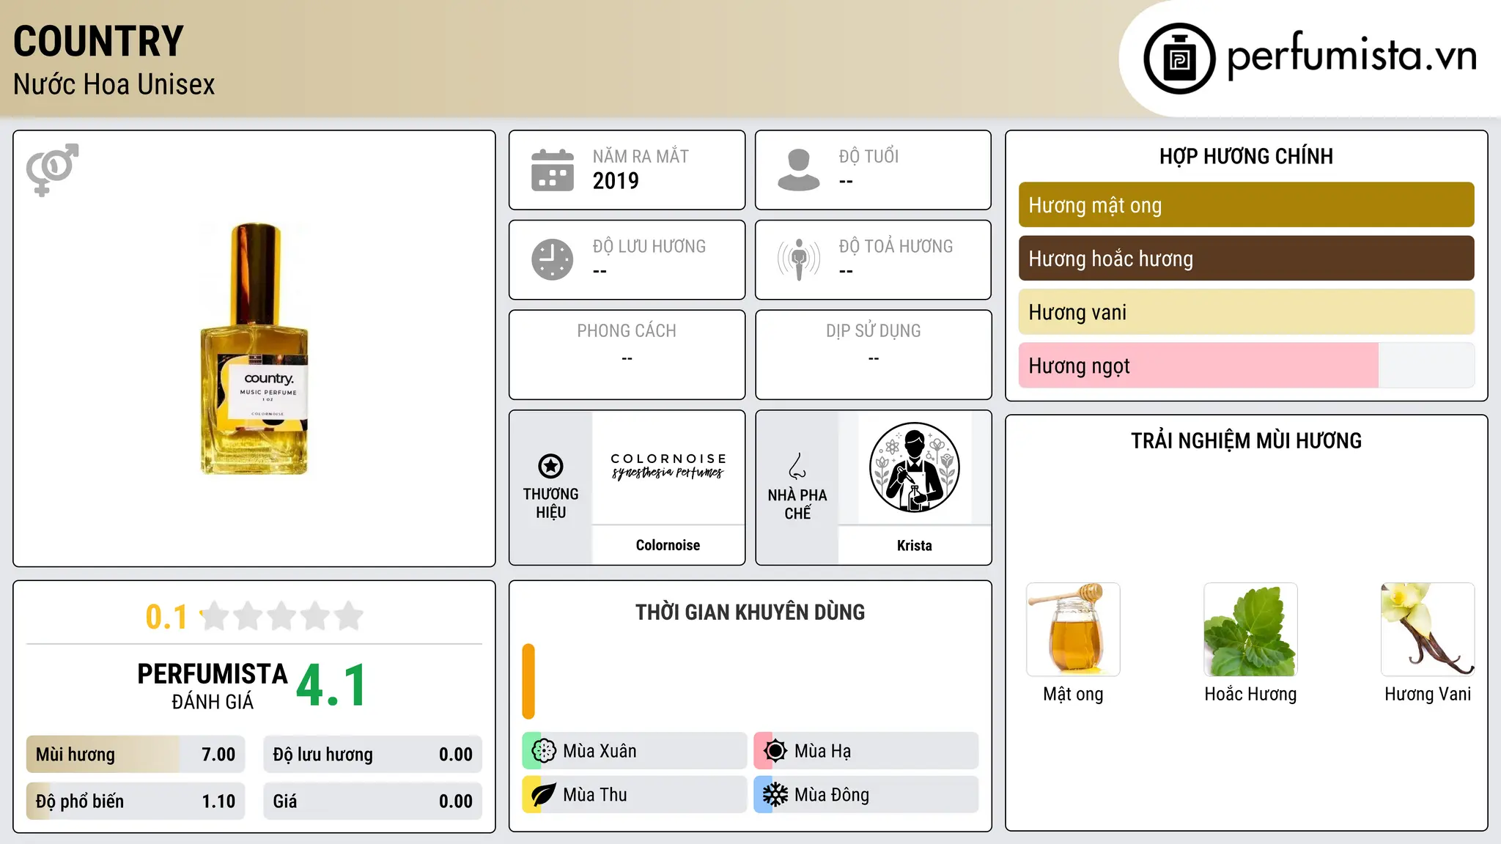Click the person icon beside Độ tuổi
This screenshot has width=1501, height=844.
(798, 170)
